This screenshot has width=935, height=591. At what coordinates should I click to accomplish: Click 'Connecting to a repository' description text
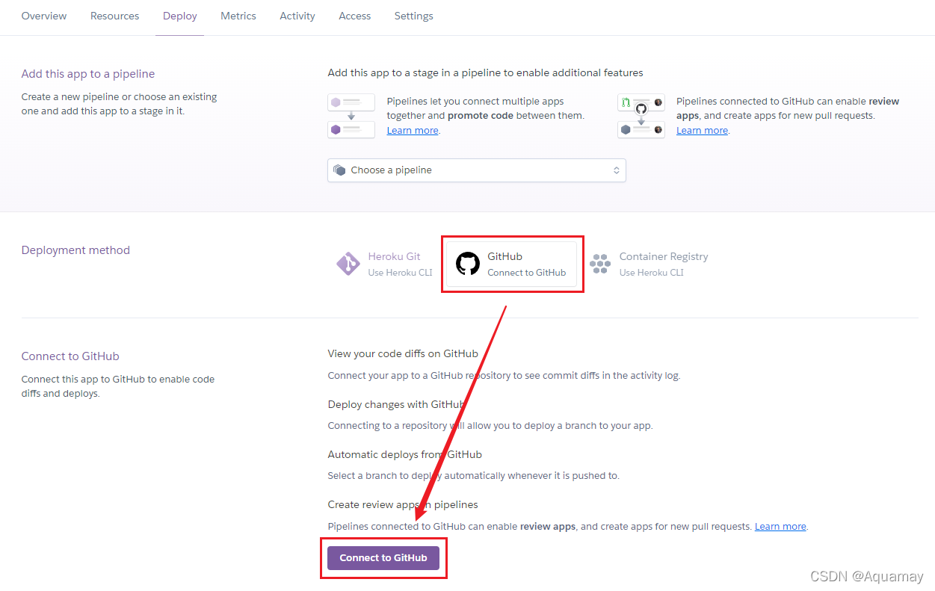(x=490, y=426)
